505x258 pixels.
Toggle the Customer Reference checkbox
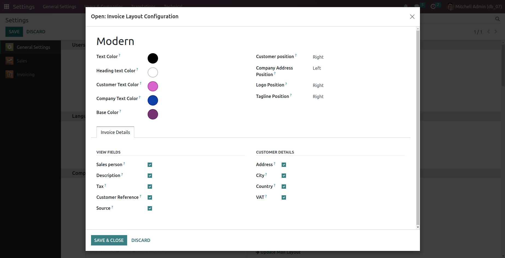pos(150,197)
